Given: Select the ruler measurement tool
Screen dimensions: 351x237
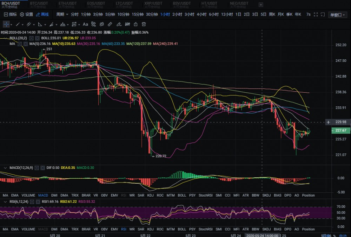Looking at the screenshot, I should (x=110, y=24).
